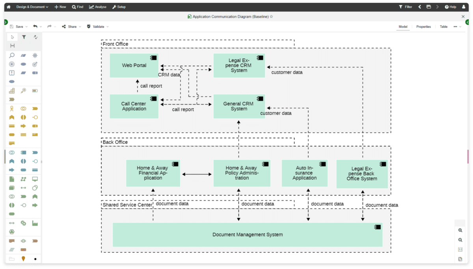
Task: Pick the material hexagon palette icon
Action: point(12,232)
